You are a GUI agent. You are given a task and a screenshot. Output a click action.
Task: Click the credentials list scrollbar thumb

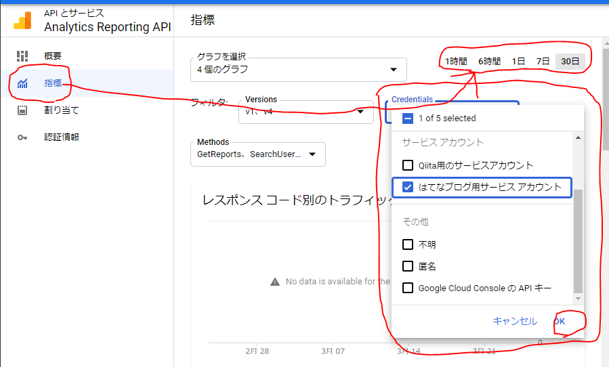pyautogui.click(x=578, y=241)
